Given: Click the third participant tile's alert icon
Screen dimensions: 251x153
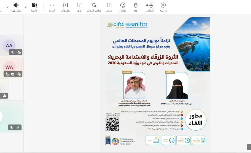Looking at the screenshot, I should click(4, 96).
